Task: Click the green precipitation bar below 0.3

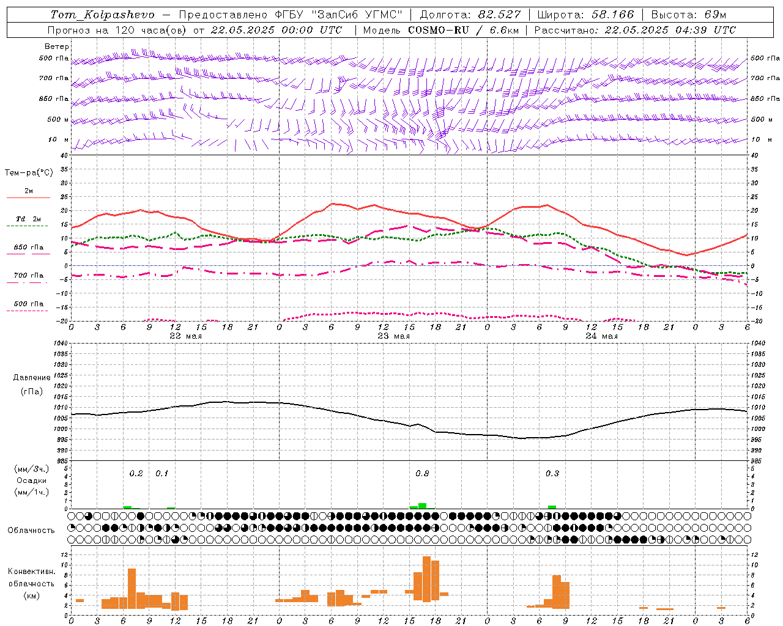Action: (x=552, y=507)
